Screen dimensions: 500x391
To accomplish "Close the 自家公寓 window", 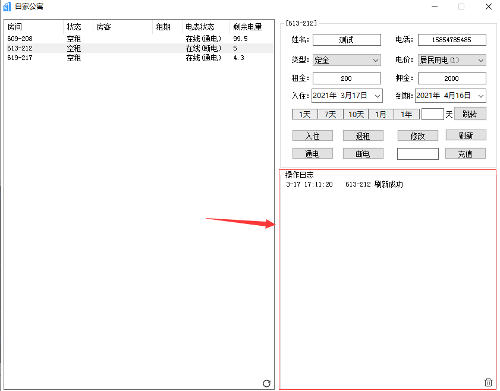I will 488,7.
